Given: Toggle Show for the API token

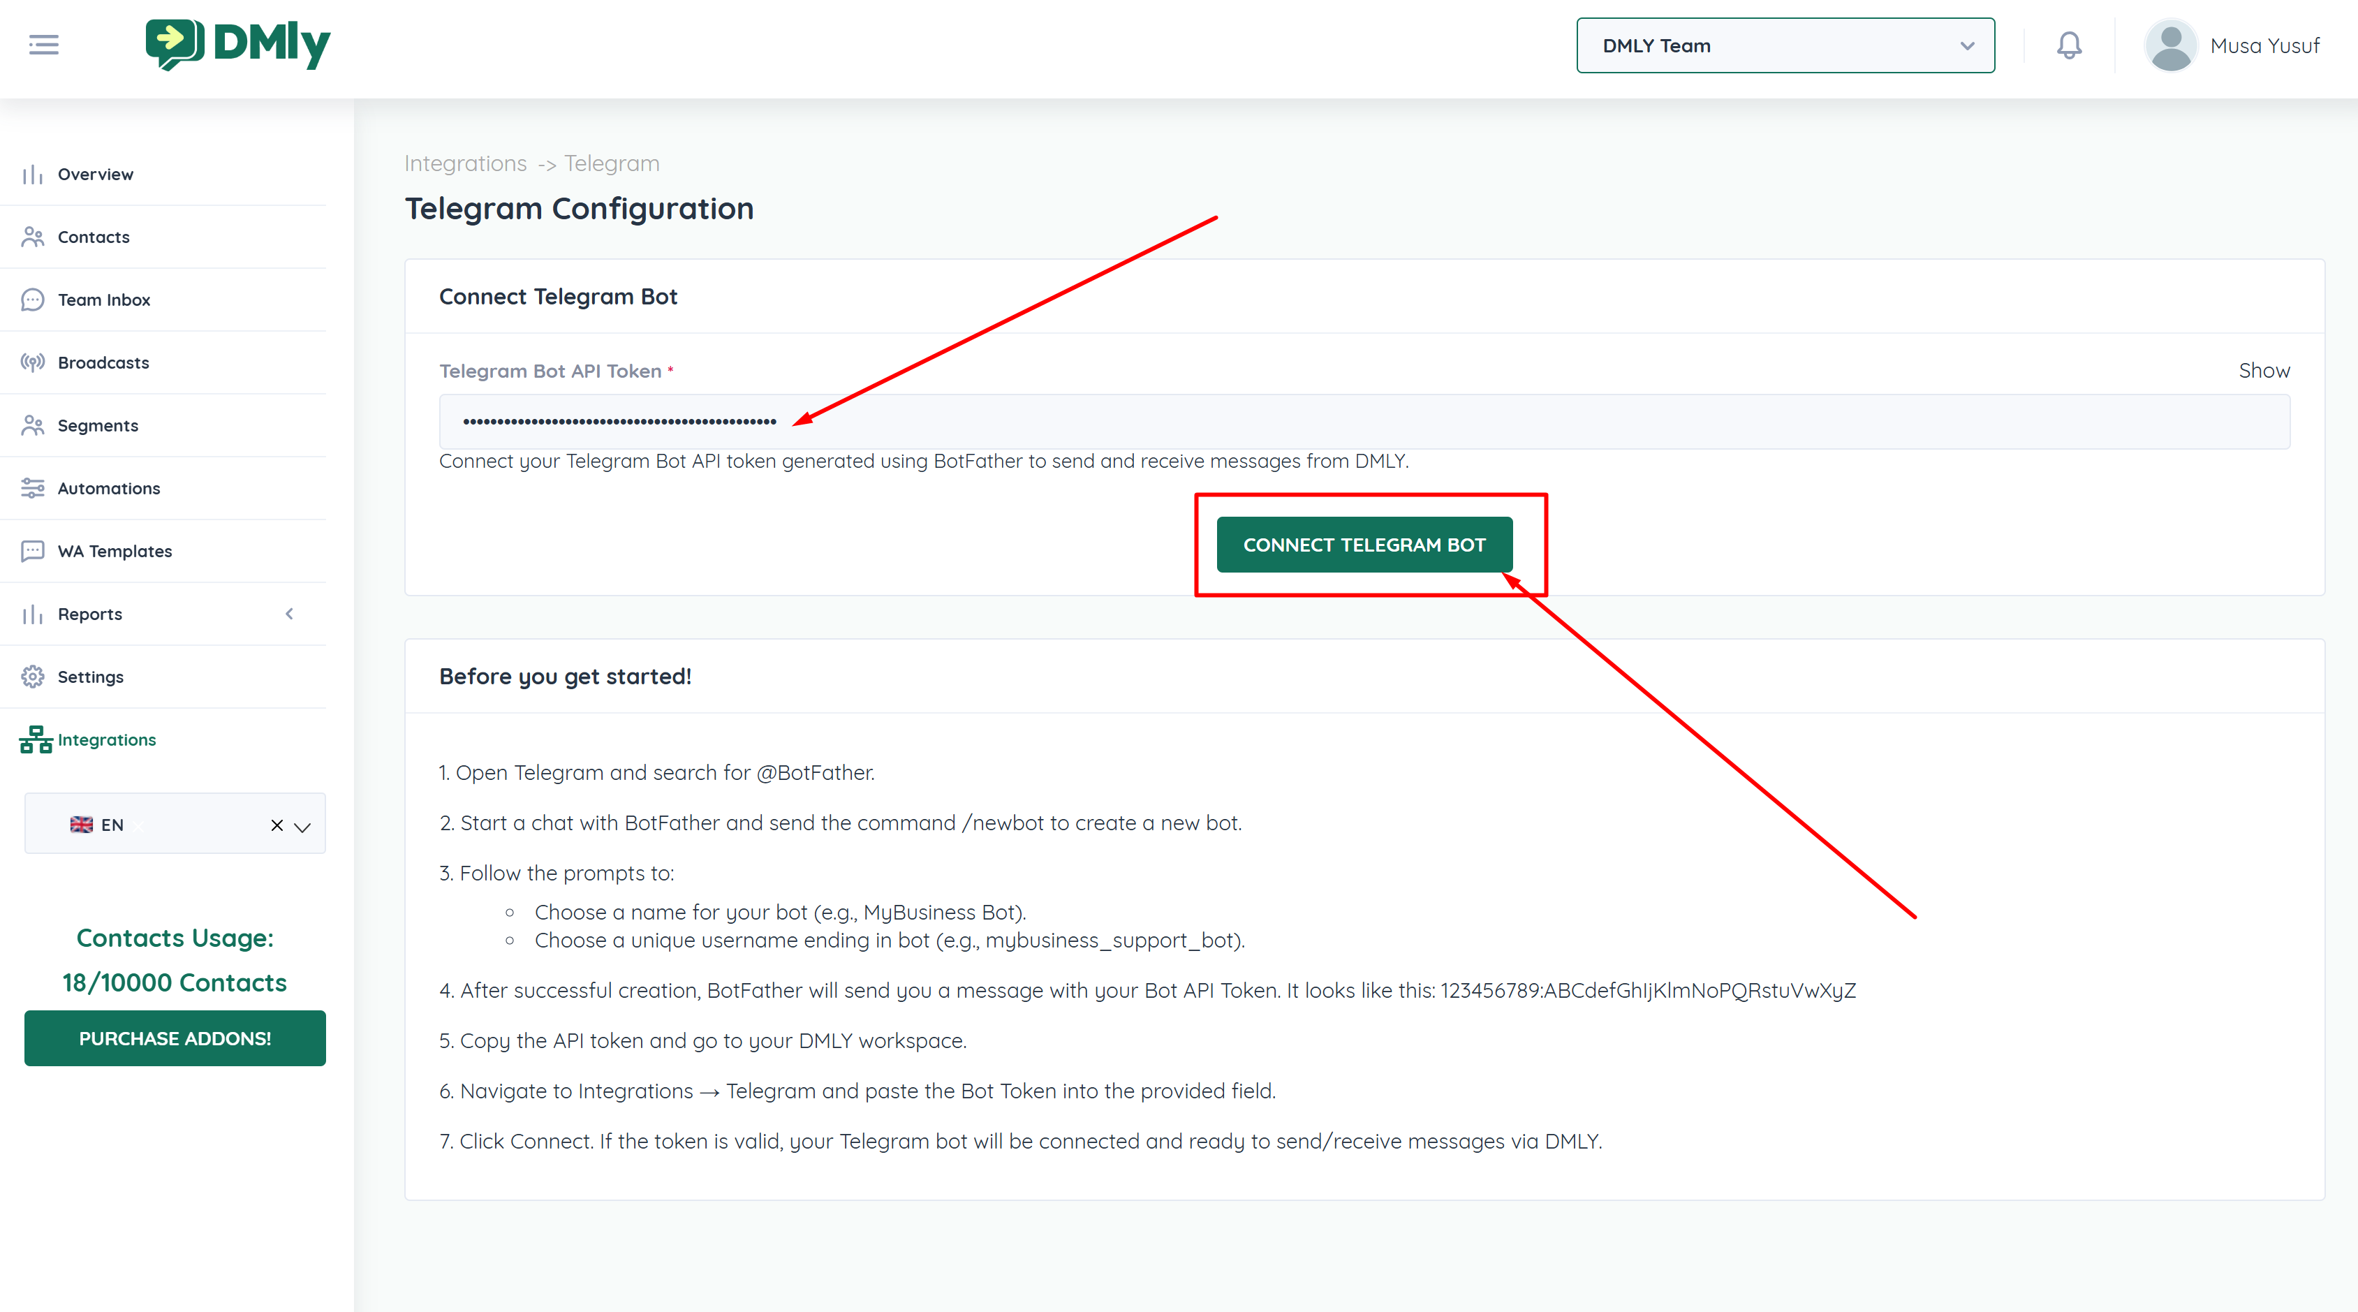Looking at the screenshot, I should click(2264, 371).
